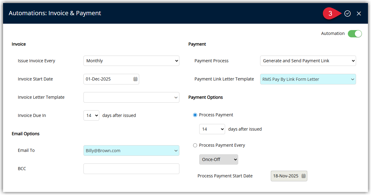Screen dimensions: 371x195
Task: Expand Payment Link Letter Template dropdown
Action: coord(308,79)
